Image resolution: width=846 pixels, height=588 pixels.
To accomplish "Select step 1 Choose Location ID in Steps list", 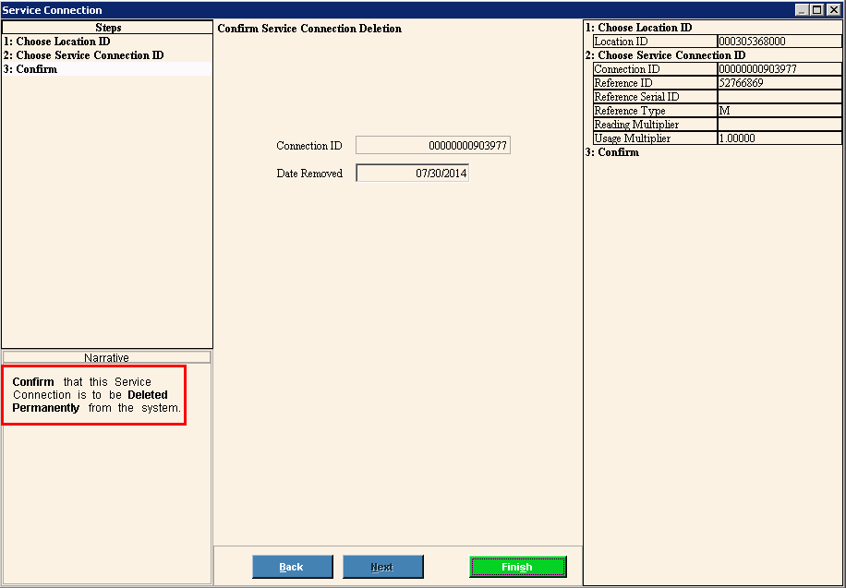I will [56, 42].
